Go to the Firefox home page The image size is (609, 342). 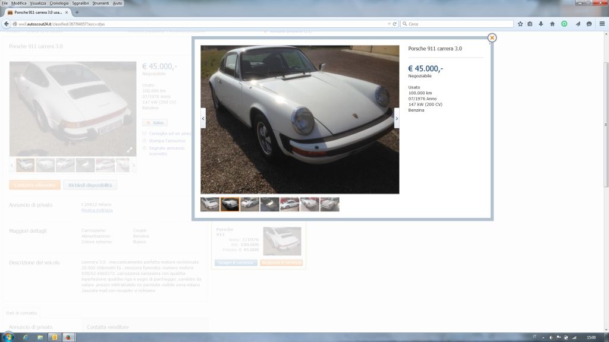(553, 24)
